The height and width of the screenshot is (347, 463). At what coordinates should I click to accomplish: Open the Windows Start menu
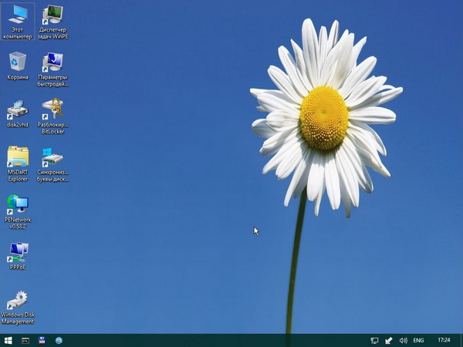(x=8, y=340)
